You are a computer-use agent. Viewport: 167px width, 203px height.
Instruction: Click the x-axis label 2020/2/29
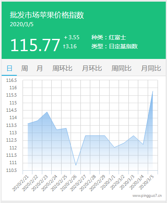tap(97, 183)
